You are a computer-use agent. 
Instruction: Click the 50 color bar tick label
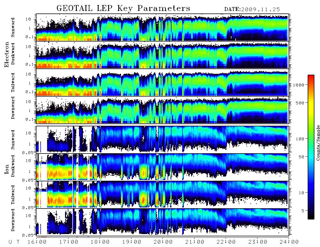(301, 157)
